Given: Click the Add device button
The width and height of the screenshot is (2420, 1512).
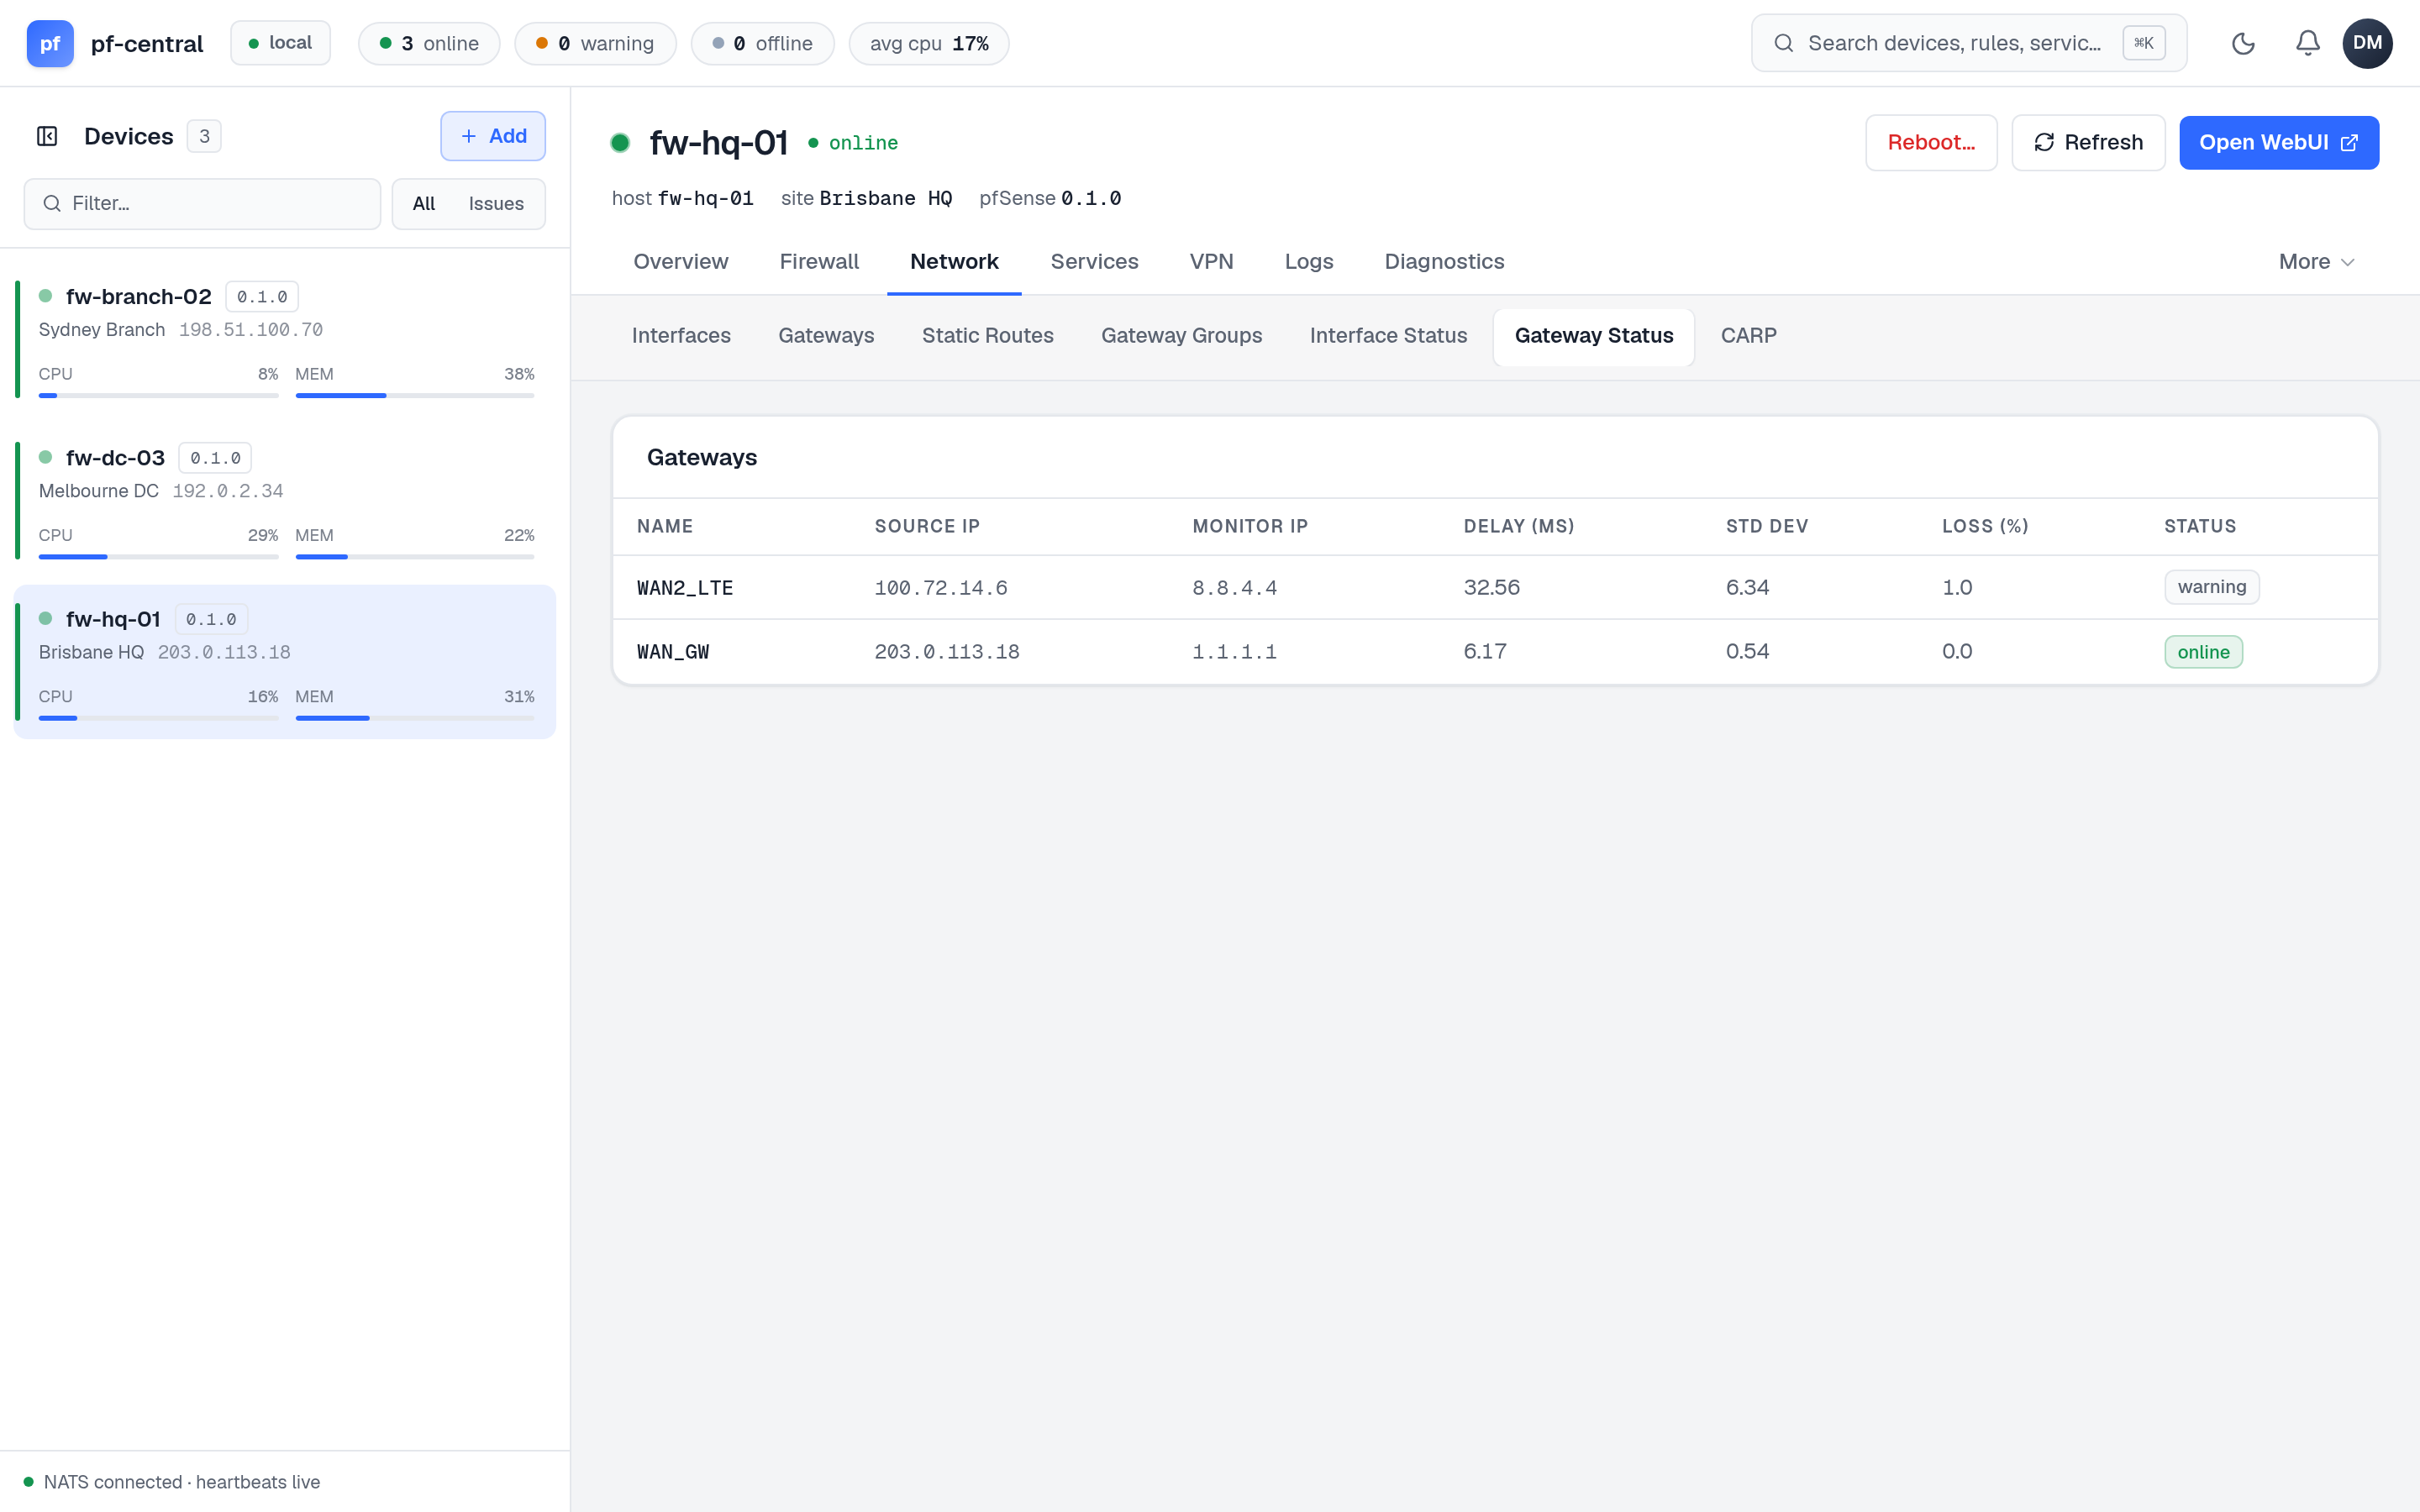Looking at the screenshot, I should coord(493,136).
